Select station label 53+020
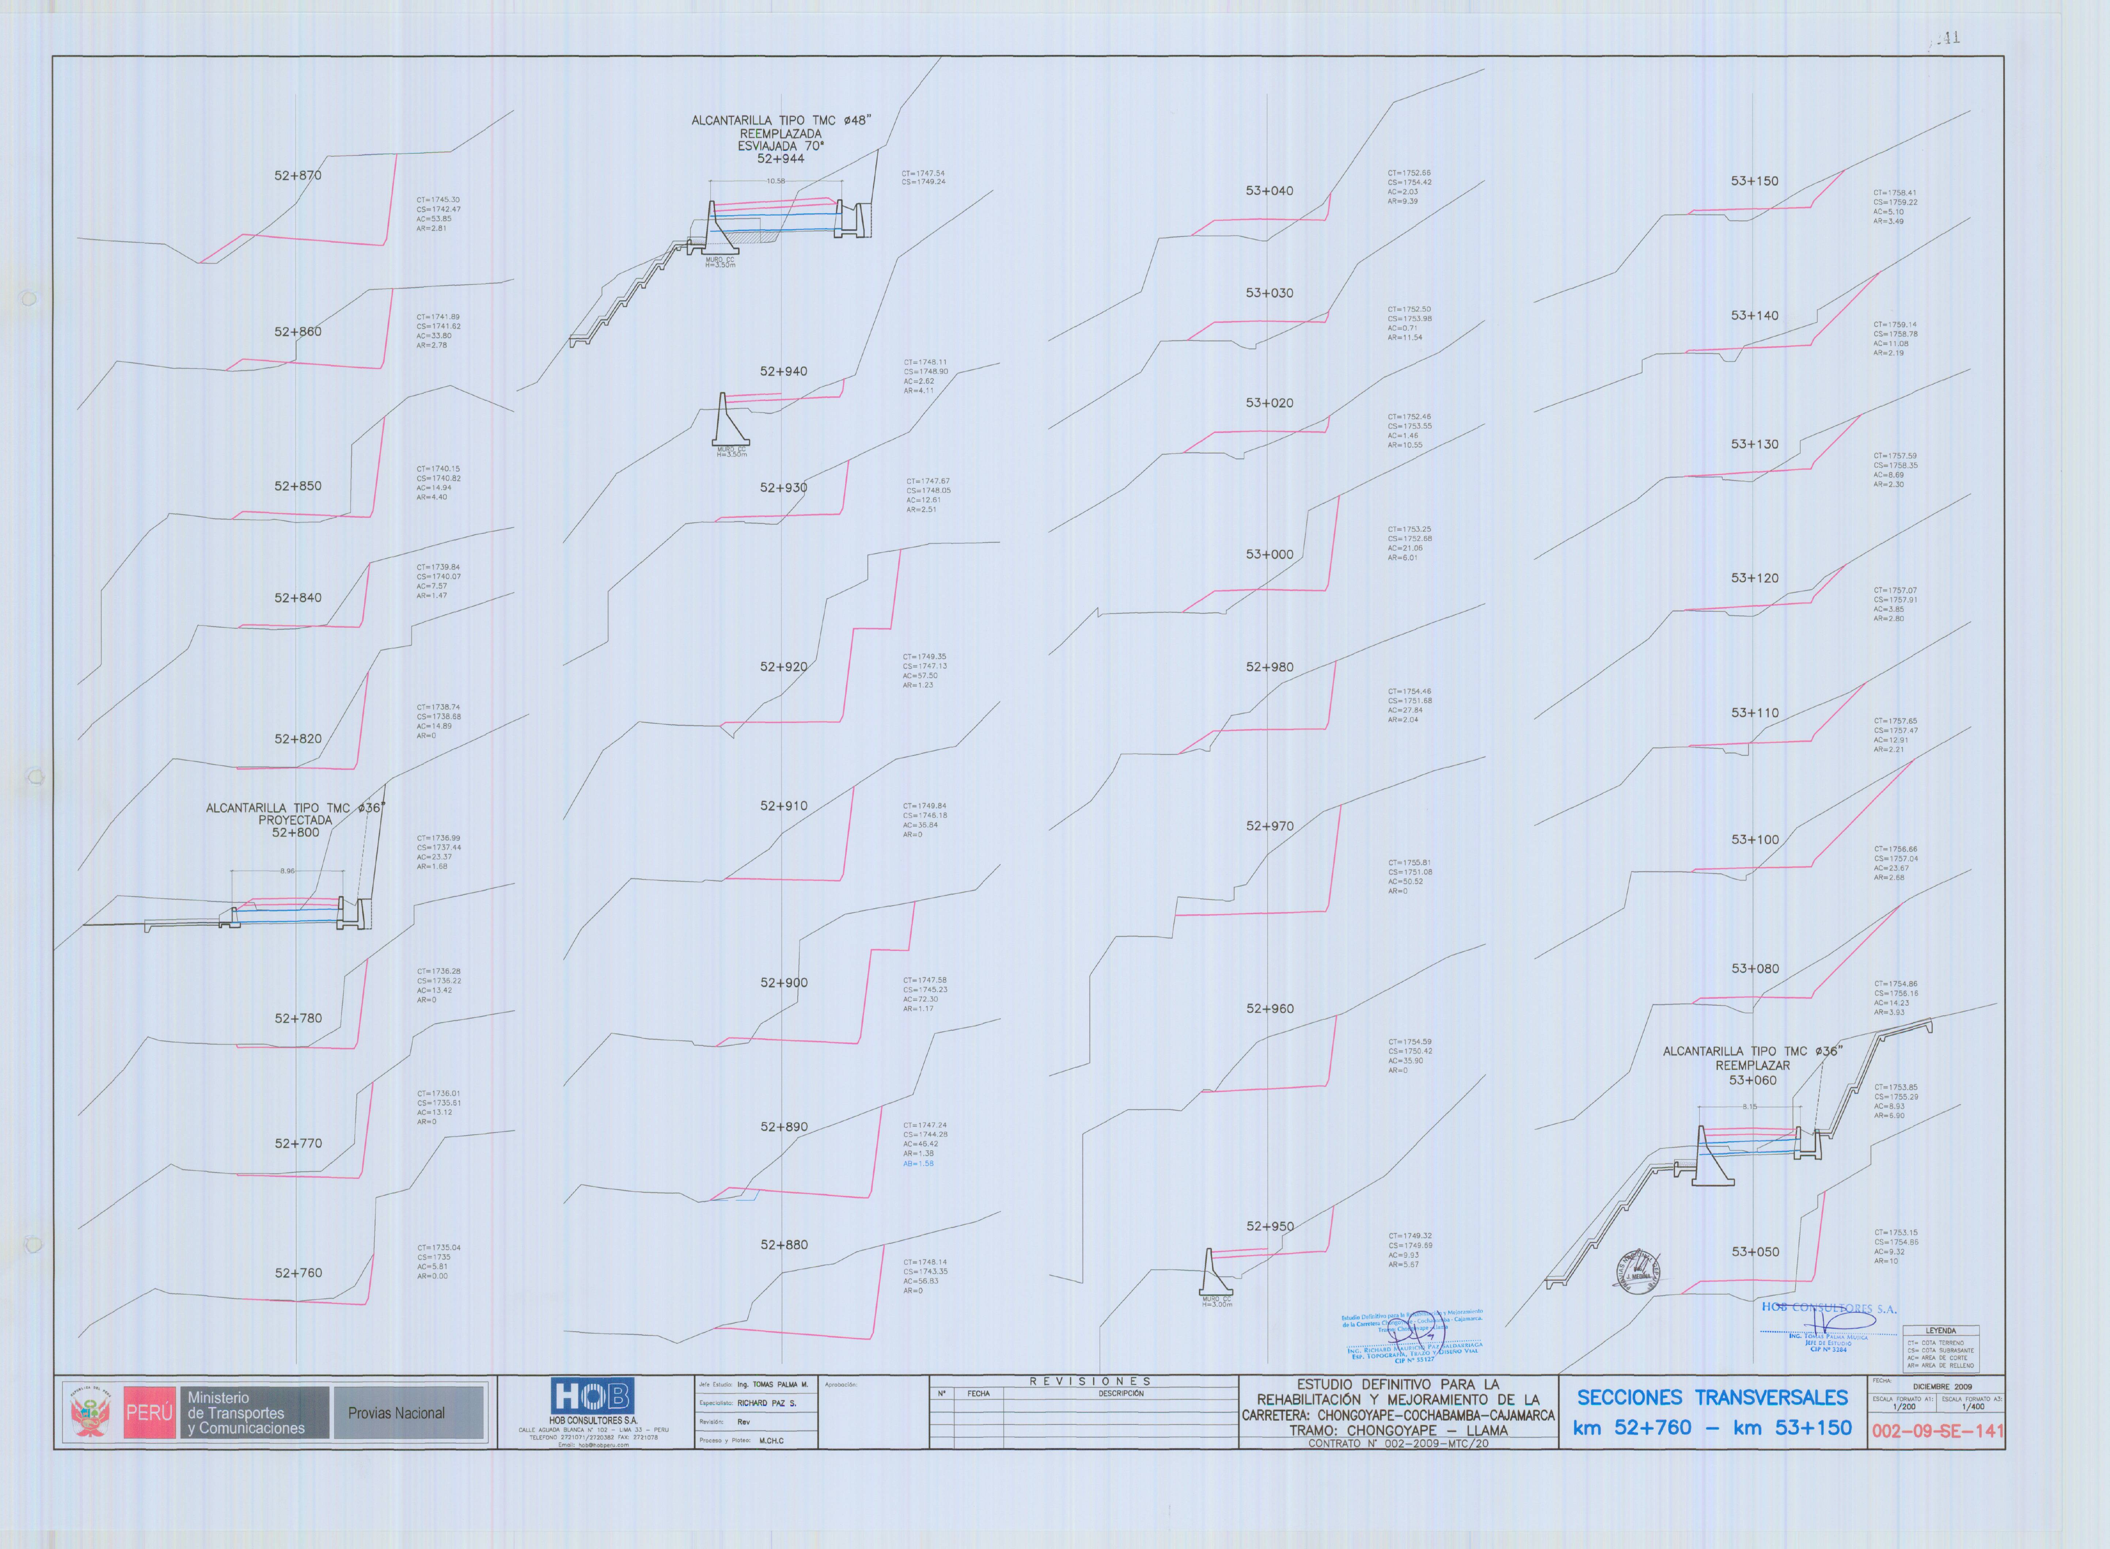The width and height of the screenshot is (2110, 1549). [1269, 403]
